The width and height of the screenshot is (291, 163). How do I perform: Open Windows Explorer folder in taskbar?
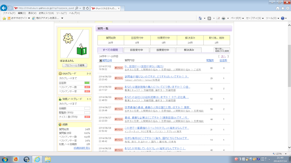click(48, 159)
